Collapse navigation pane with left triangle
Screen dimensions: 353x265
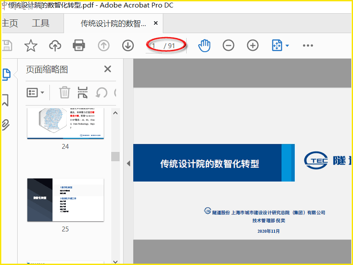click(x=128, y=163)
